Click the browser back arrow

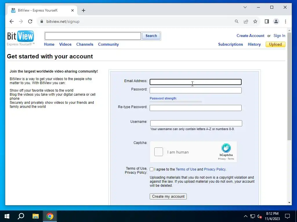click(x=12, y=21)
